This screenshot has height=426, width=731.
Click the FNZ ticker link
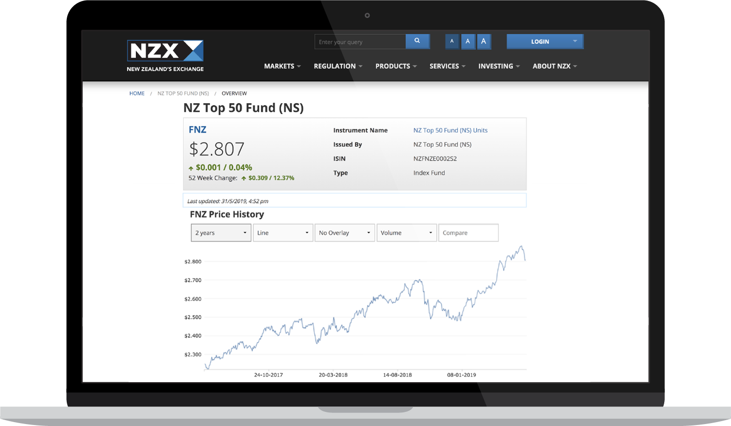[x=197, y=130]
